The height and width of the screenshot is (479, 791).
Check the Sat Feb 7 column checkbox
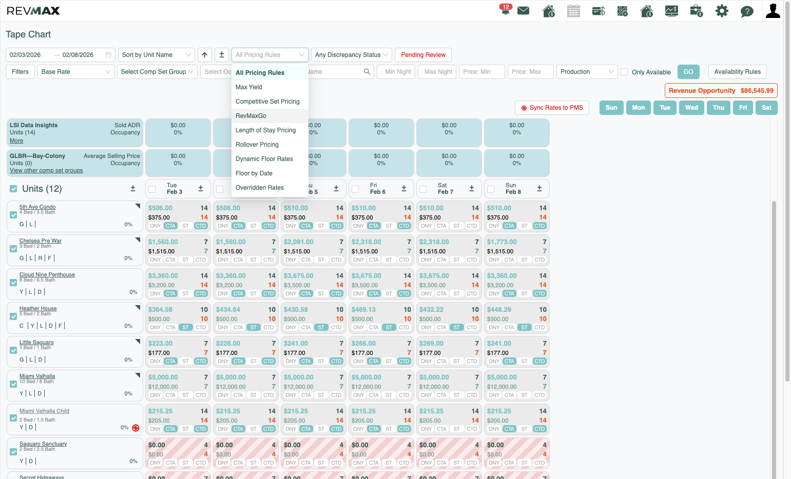pos(423,189)
